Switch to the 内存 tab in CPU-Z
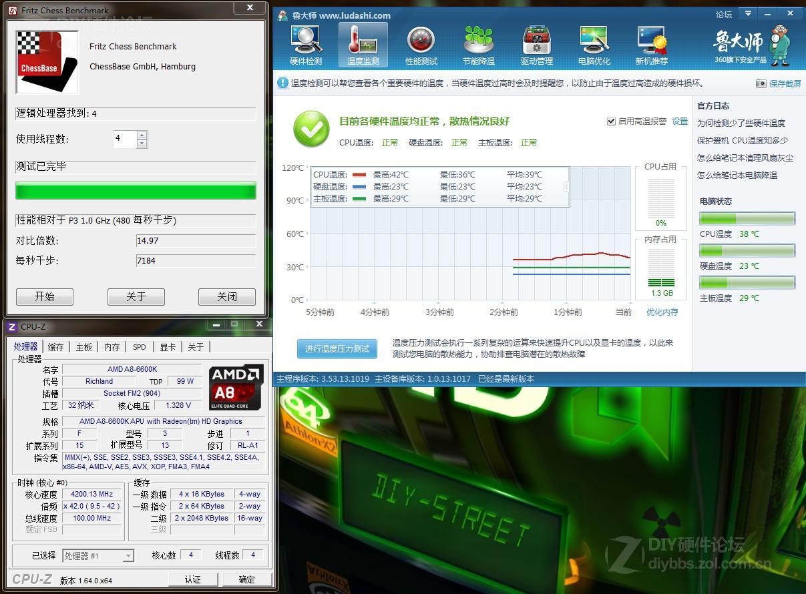 point(112,347)
